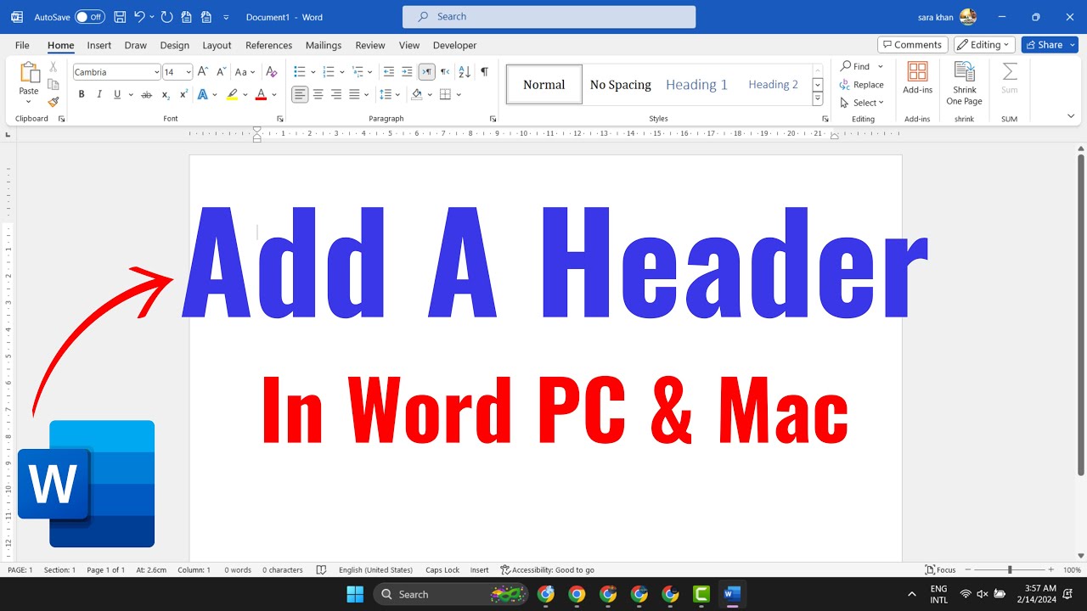Open Focus mode from status bar
The image size is (1087, 611).
(x=941, y=570)
